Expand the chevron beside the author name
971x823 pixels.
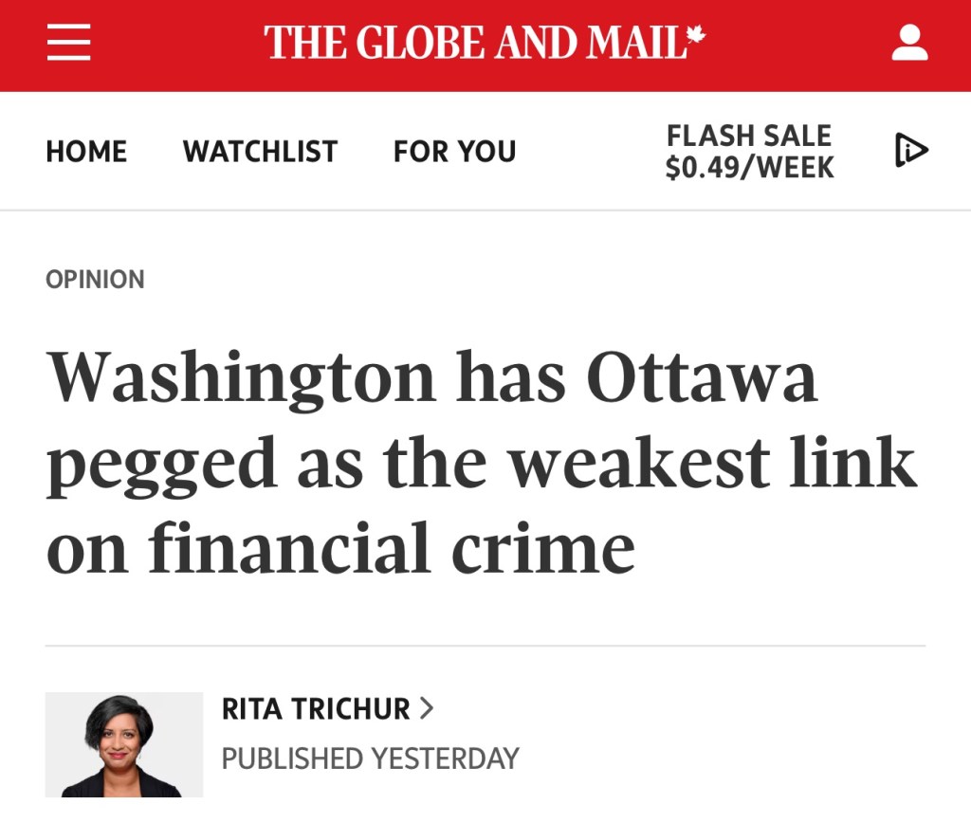pos(427,708)
